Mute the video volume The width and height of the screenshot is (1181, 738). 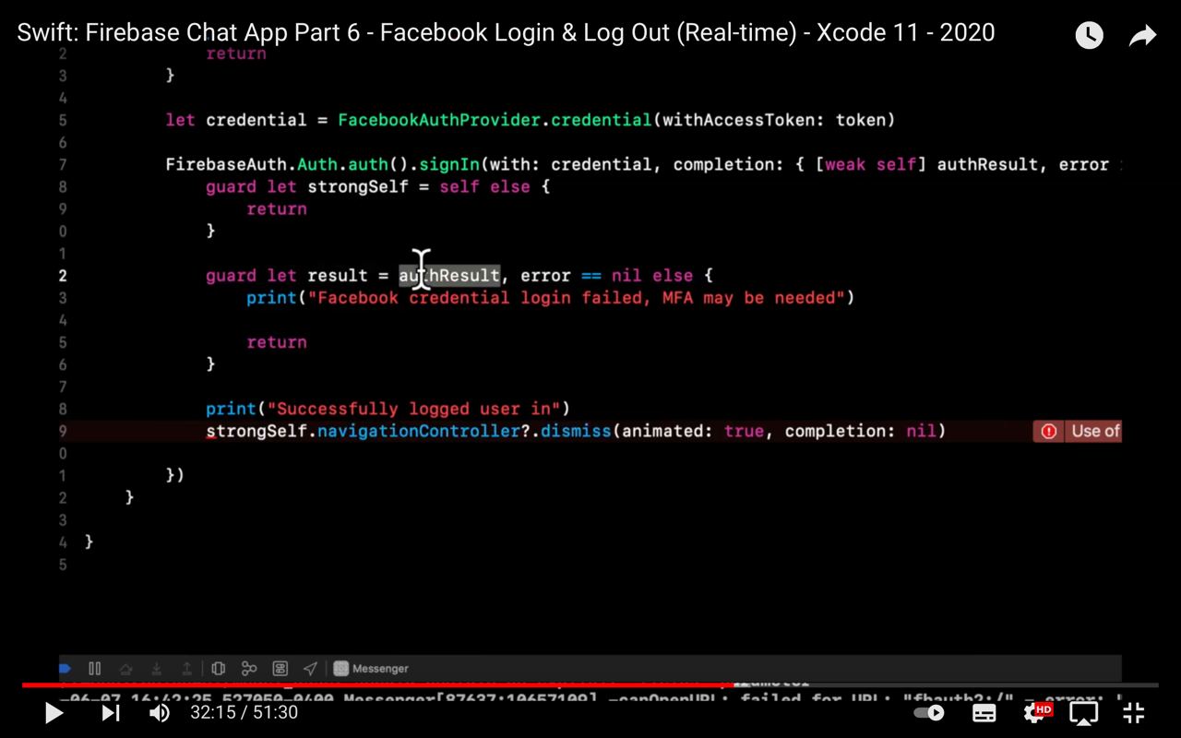point(159,713)
